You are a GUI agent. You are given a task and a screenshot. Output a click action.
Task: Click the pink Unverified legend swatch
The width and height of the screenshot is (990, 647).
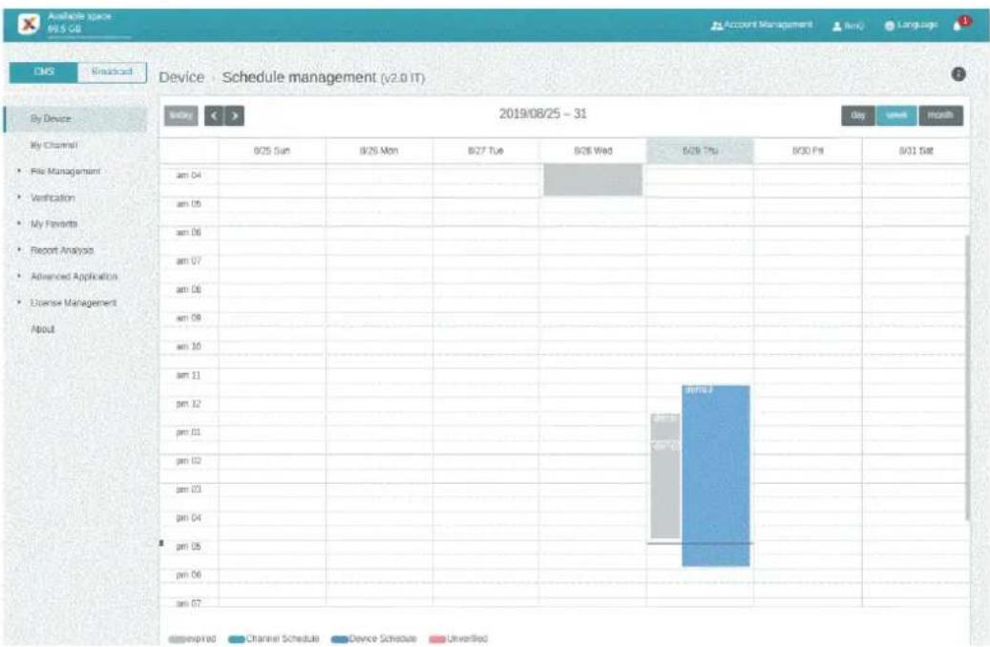pyautogui.click(x=437, y=639)
